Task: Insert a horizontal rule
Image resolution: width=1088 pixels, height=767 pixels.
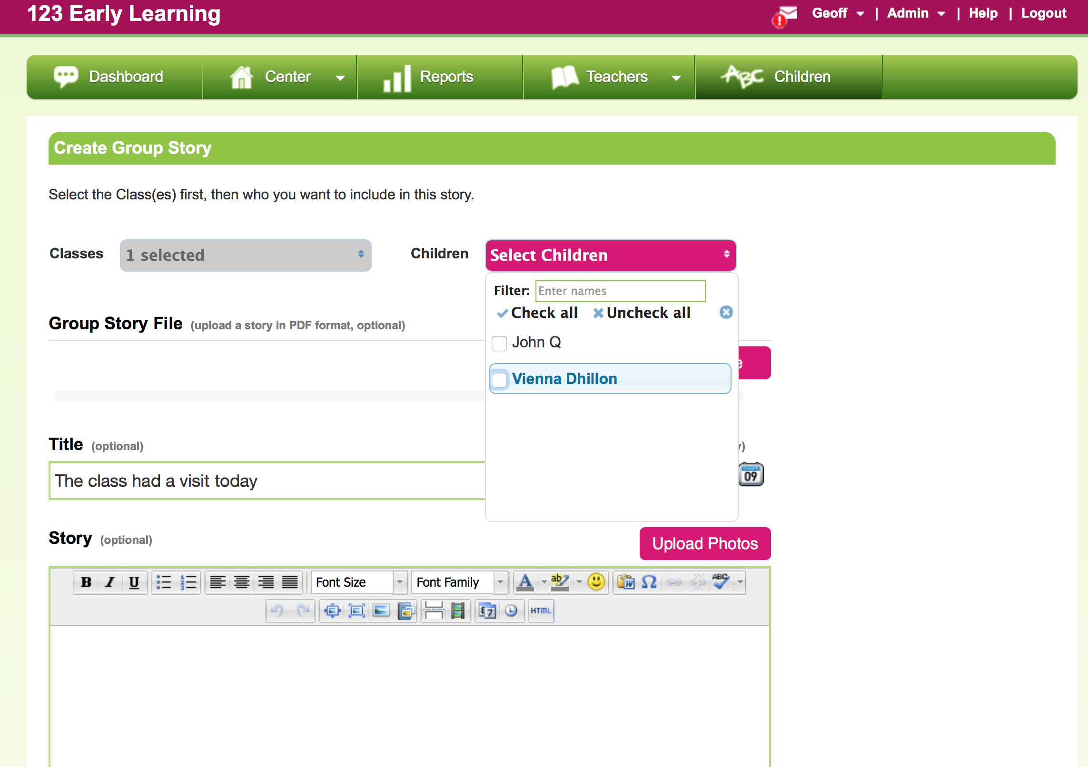Action: tap(434, 611)
